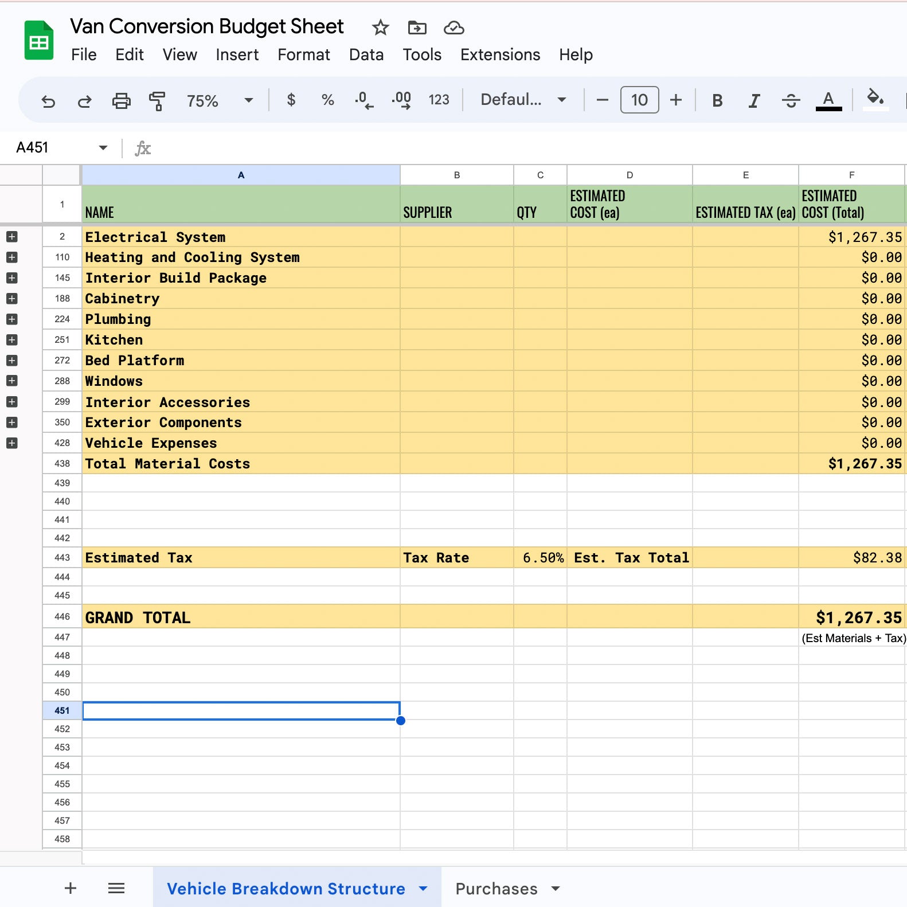Expand the Electrical System row group

(x=11, y=237)
